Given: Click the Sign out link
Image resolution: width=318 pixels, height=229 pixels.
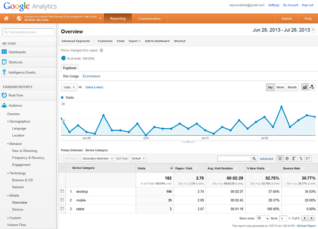Looking at the screenshot, I should 307,5.
